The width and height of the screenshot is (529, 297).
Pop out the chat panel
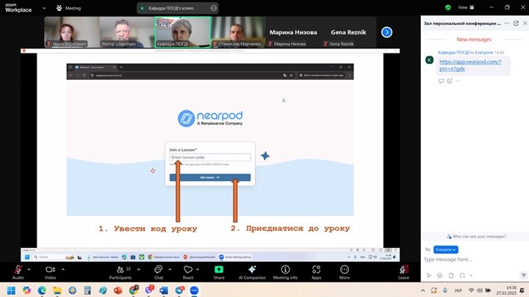pos(516,23)
